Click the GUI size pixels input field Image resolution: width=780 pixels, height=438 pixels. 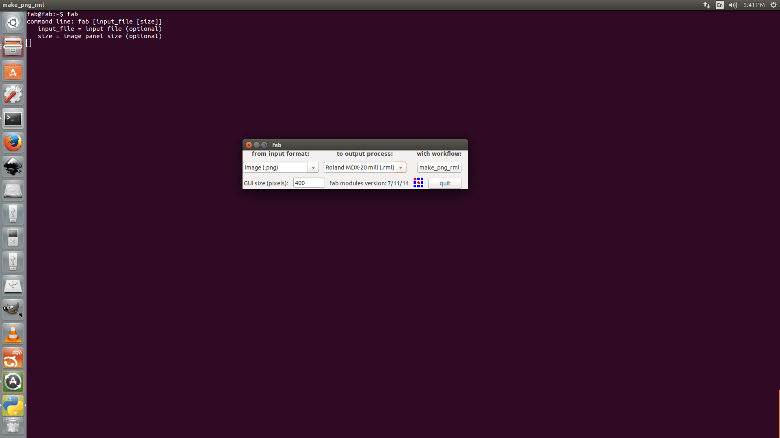click(x=309, y=183)
